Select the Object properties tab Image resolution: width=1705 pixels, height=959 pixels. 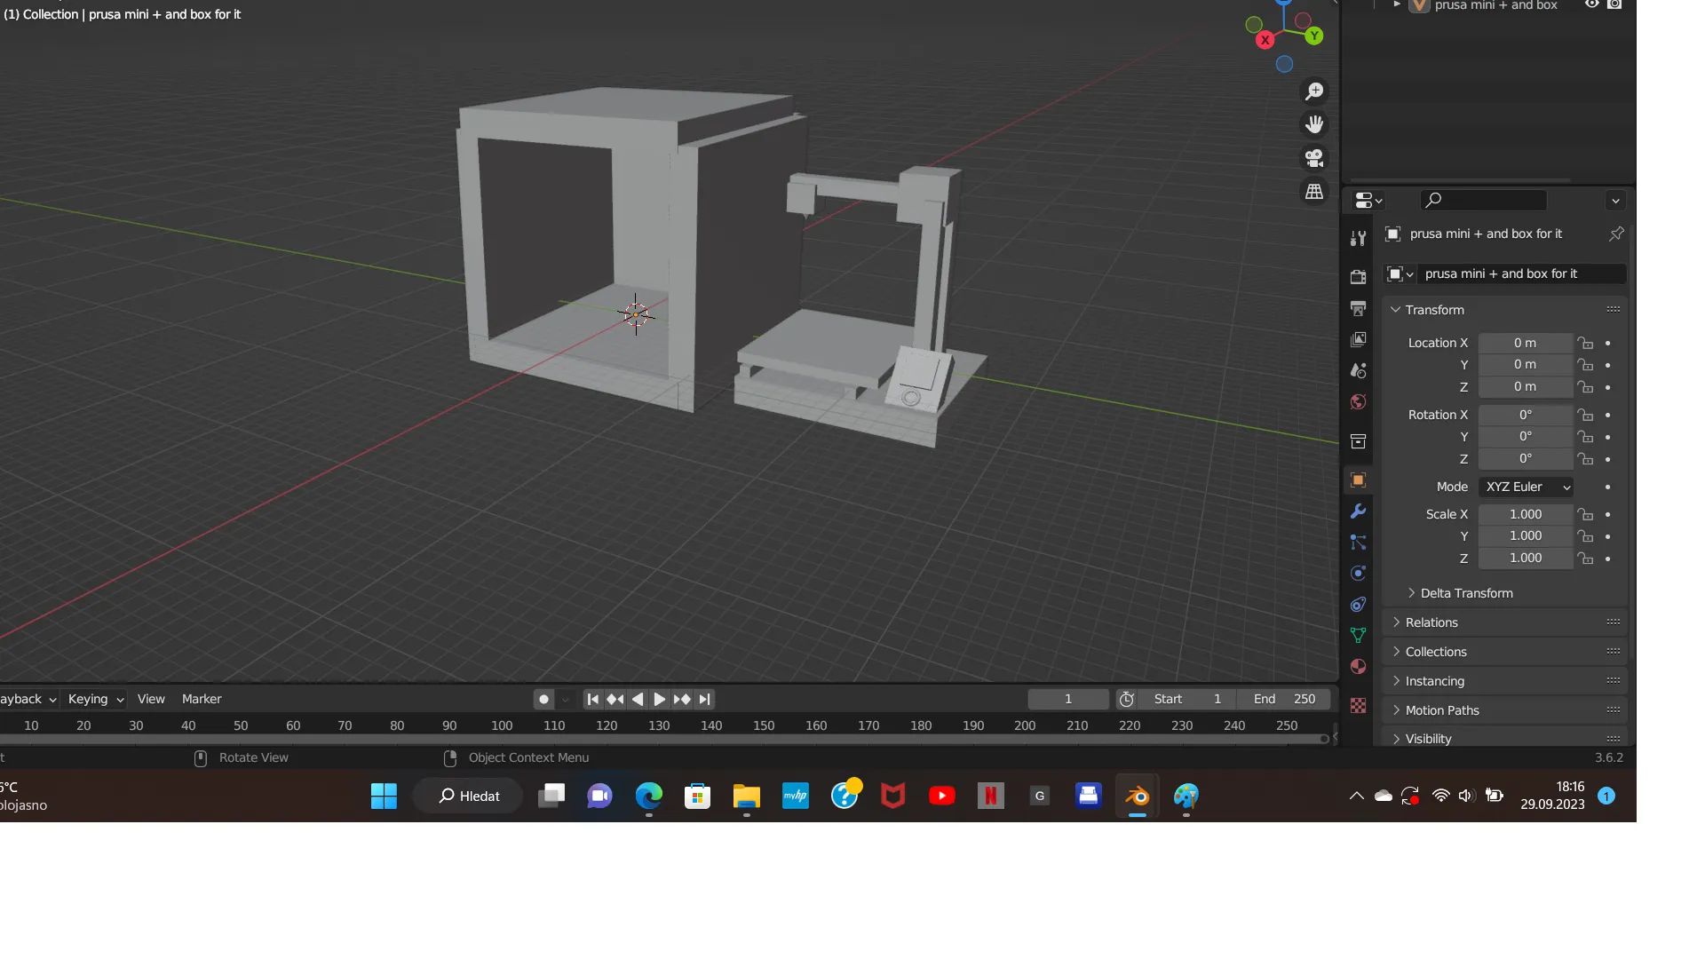(x=1358, y=479)
